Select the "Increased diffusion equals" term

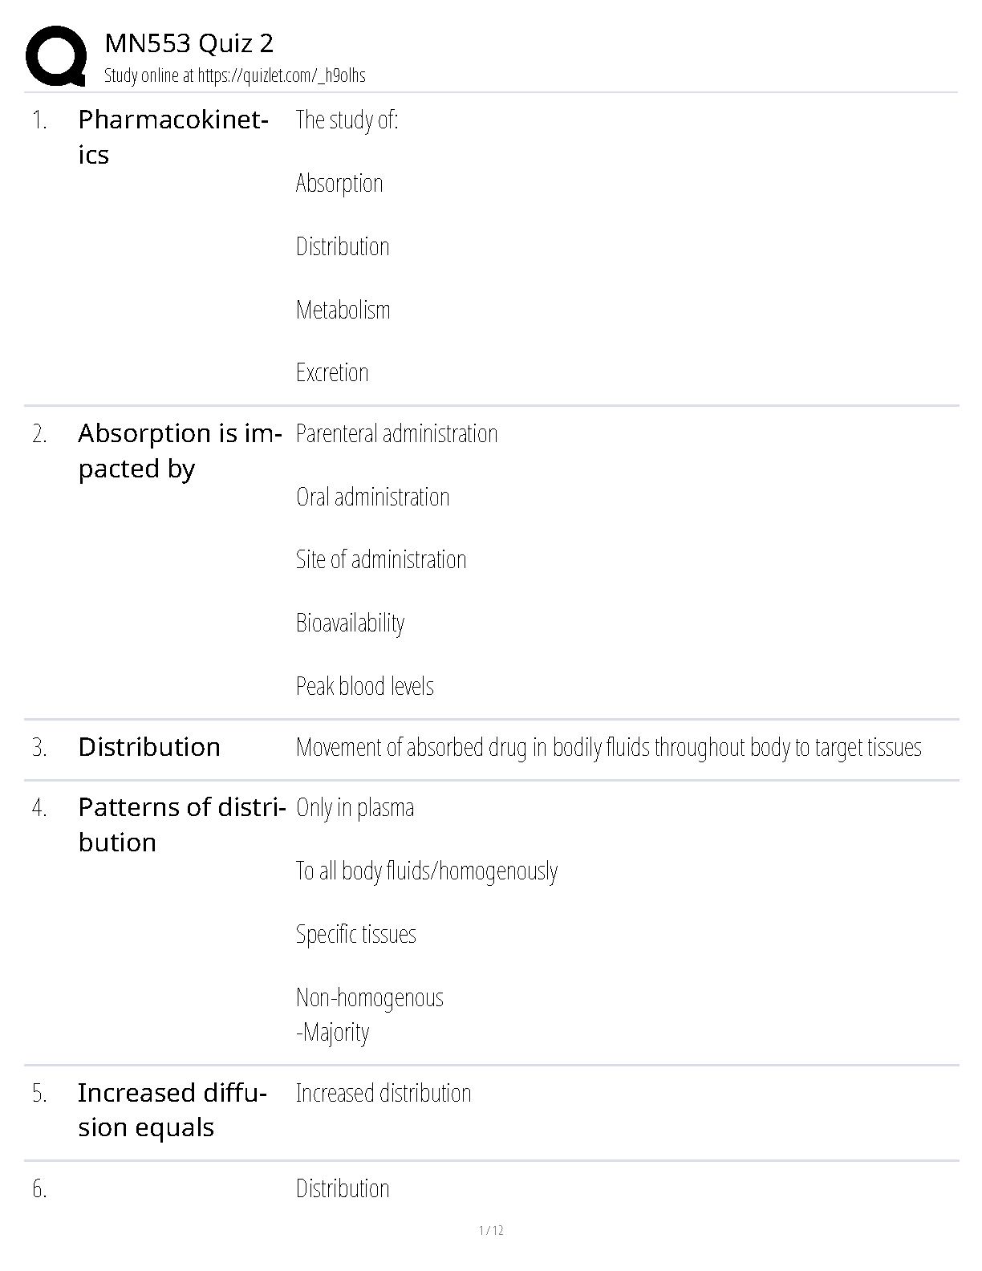[x=172, y=1110]
